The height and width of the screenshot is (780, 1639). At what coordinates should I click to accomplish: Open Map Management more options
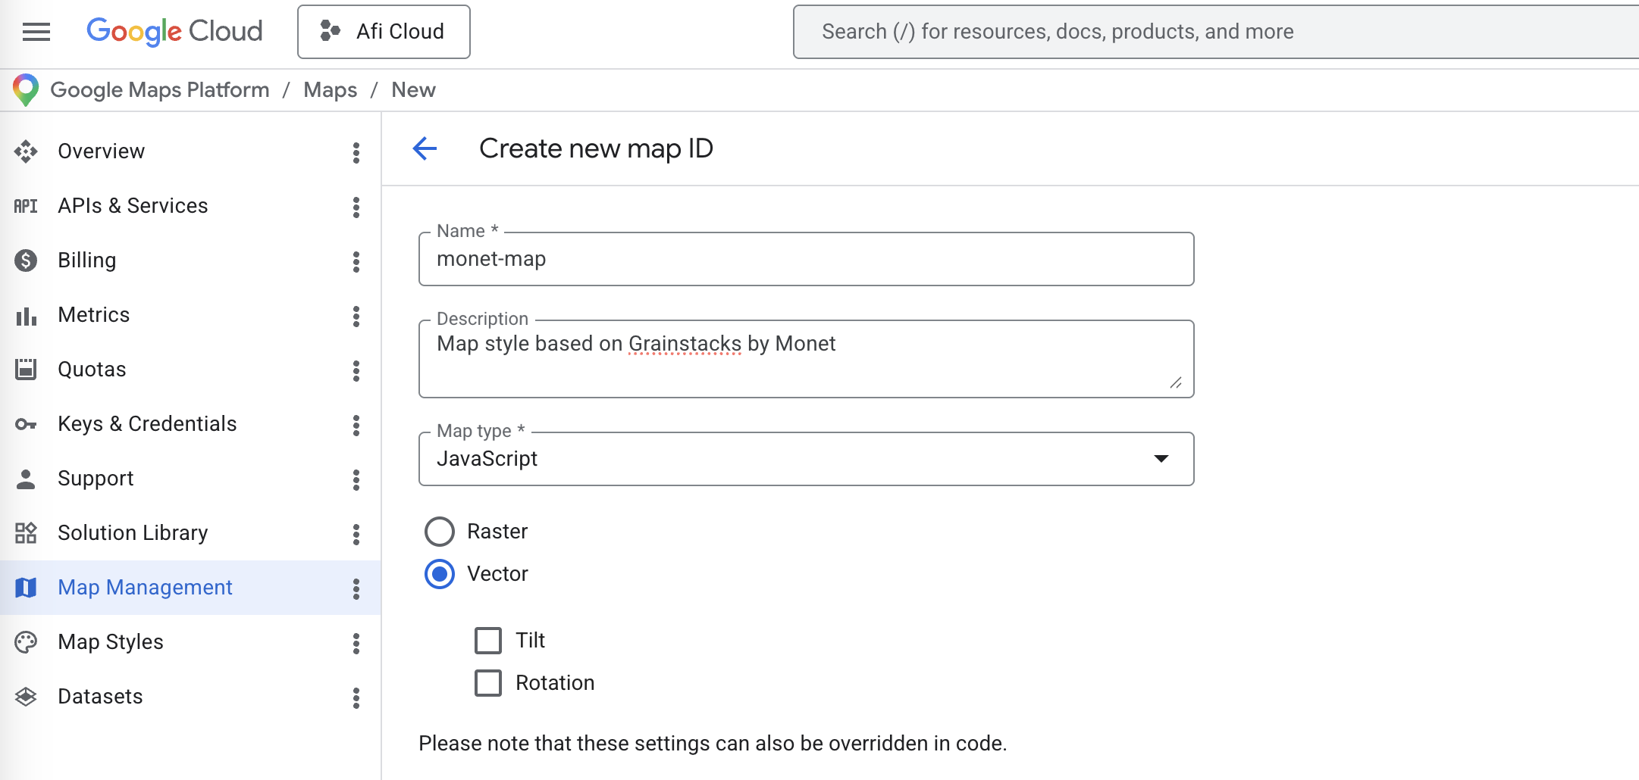(x=356, y=588)
